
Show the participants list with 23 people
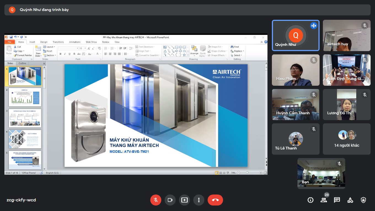(x=324, y=200)
